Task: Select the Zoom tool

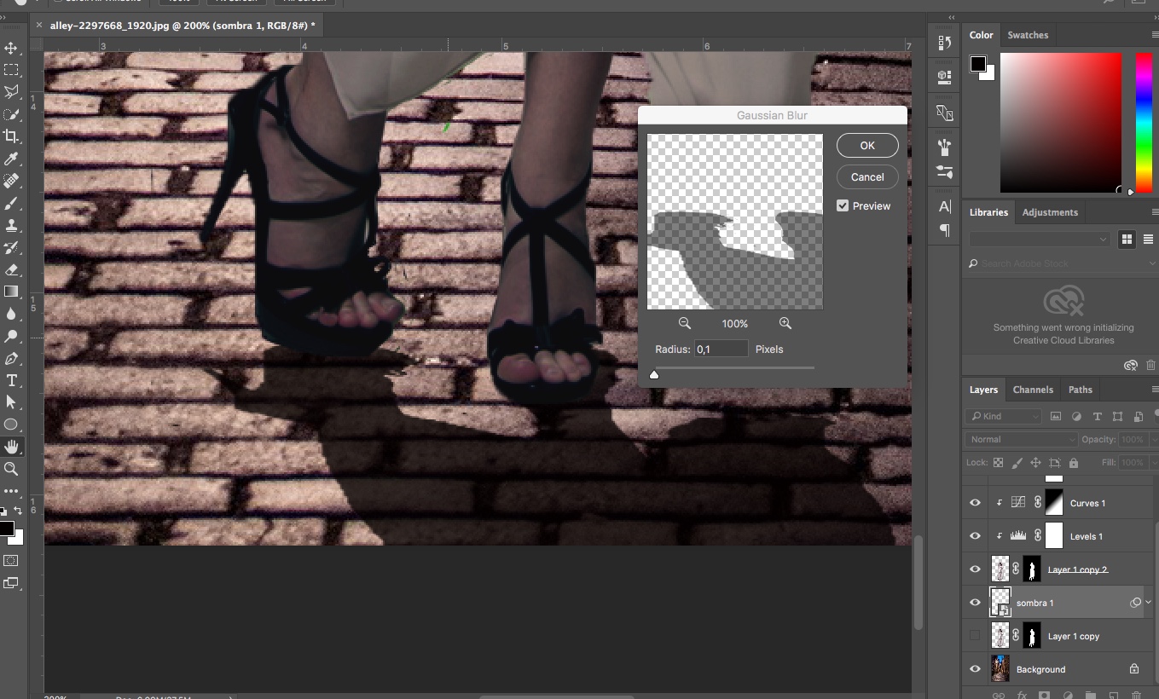Action: coord(11,469)
